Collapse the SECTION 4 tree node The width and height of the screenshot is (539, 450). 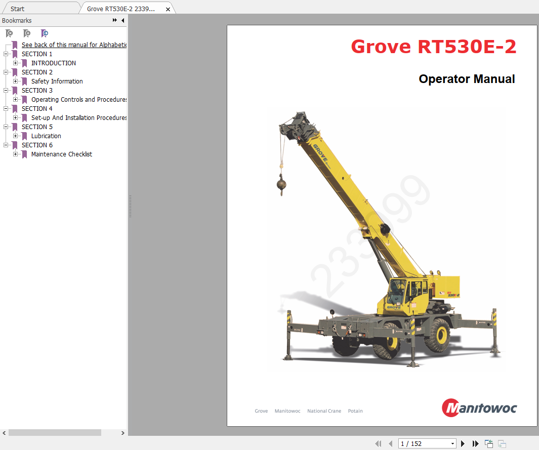click(x=6, y=108)
